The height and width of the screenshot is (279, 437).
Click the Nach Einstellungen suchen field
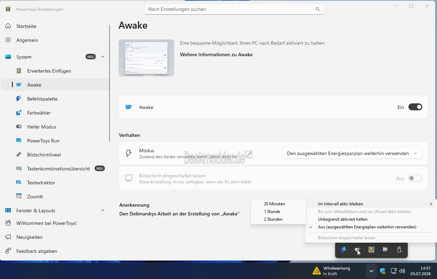click(x=234, y=9)
